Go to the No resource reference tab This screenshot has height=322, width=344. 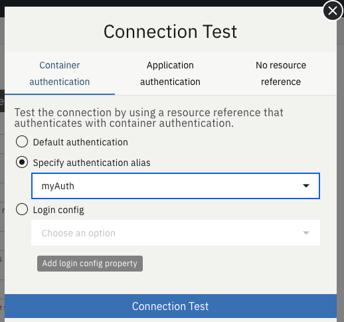(281, 74)
